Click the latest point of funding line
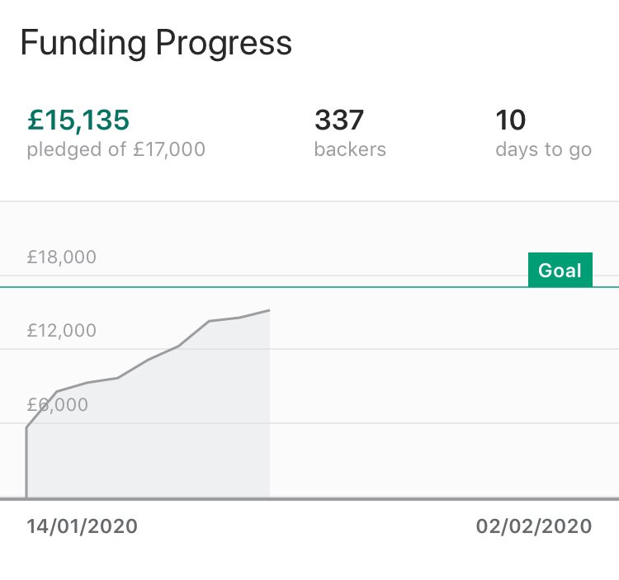Image resolution: width=619 pixels, height=580 pixels. (x=269, y=310)
